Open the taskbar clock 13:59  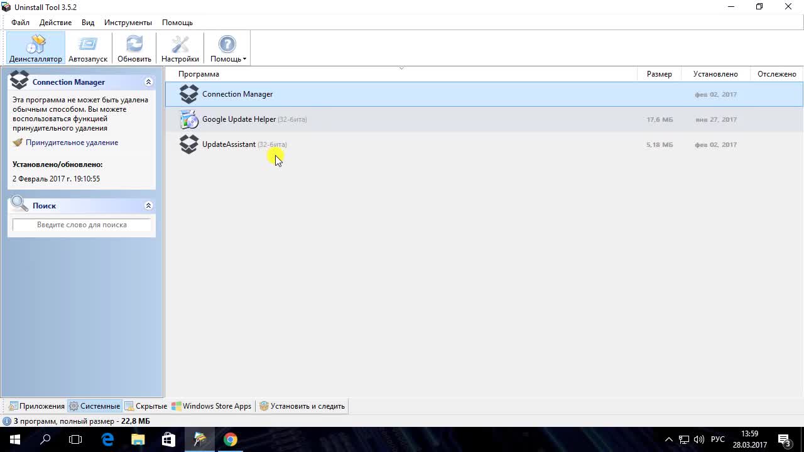pyautogui.click(x=749, y=439)
